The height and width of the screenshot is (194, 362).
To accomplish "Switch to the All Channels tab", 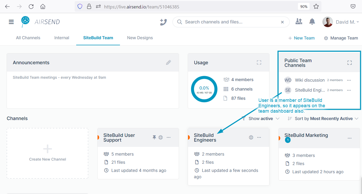I will click(28, 38).
